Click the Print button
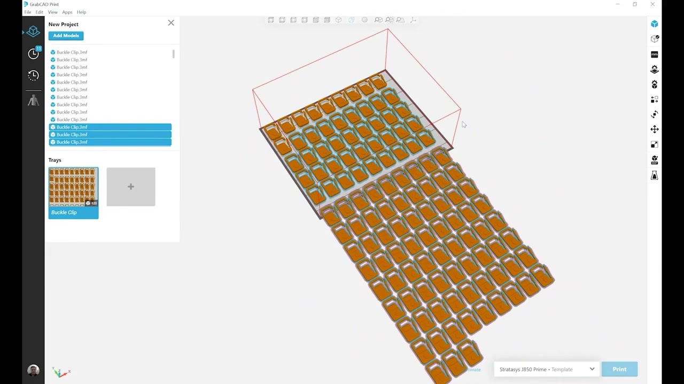This screenshot has height=384, width=684. [619, 369]
